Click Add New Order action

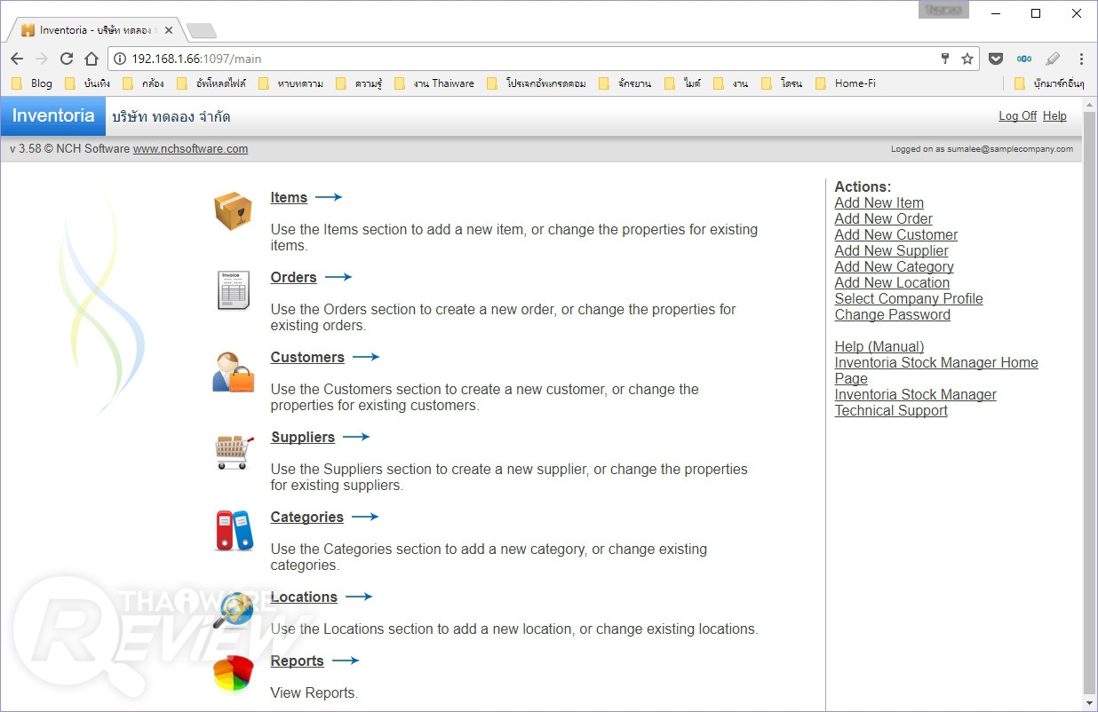(x=884, y=218)
